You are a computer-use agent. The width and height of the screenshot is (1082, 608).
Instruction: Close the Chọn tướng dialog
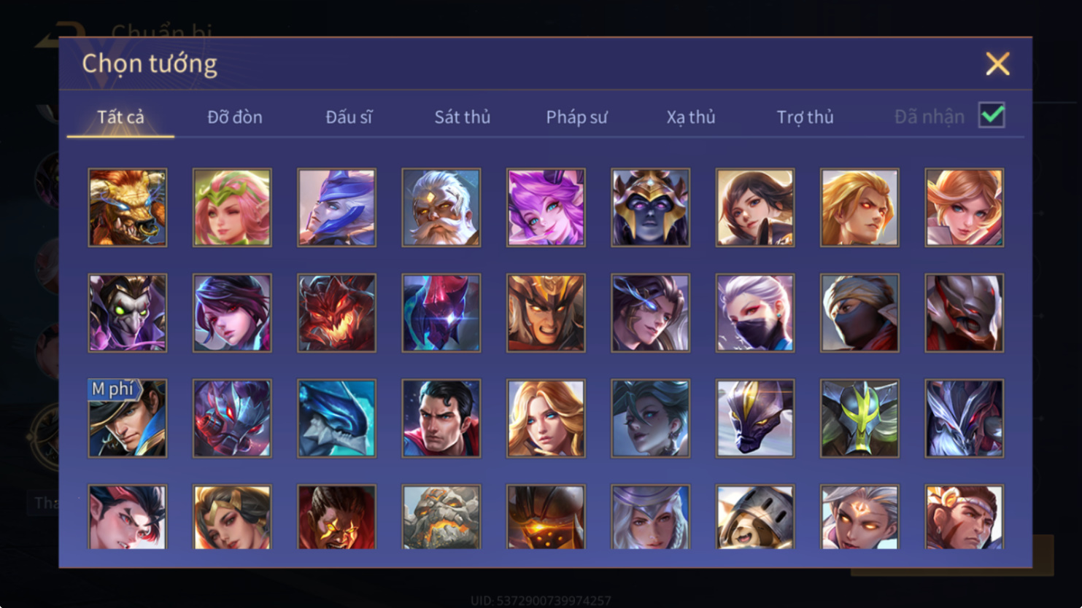pos(997,63)
